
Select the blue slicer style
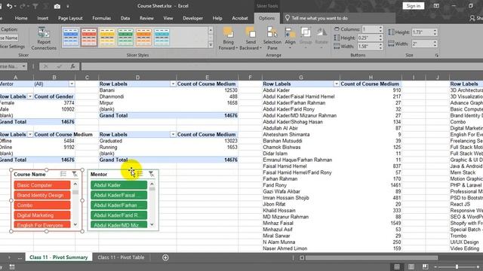[x=70, y=37]
